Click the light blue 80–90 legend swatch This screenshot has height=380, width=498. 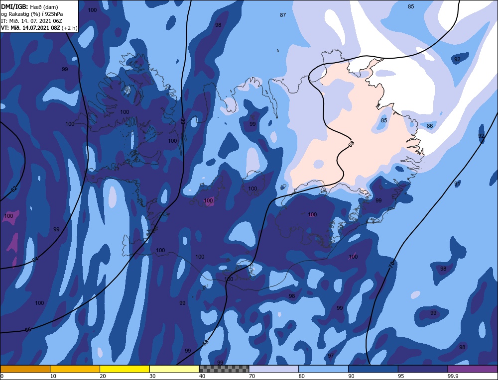pyautogui.click(x=324, y=369)
